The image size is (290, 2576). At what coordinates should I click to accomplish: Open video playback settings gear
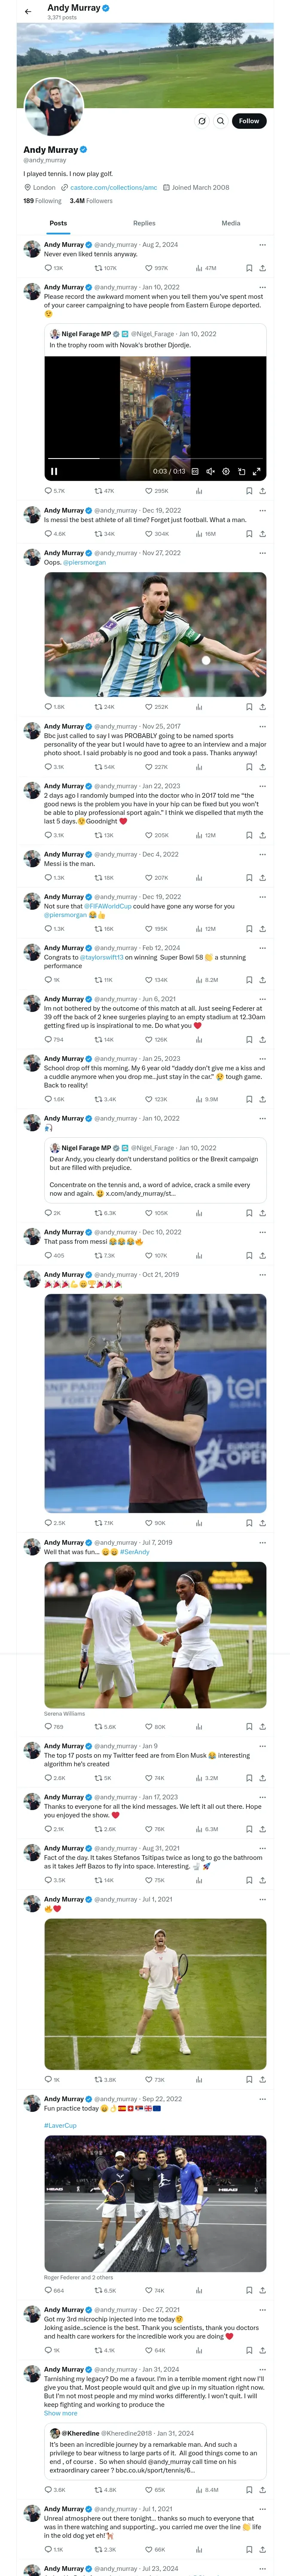[x=226, y=471]
